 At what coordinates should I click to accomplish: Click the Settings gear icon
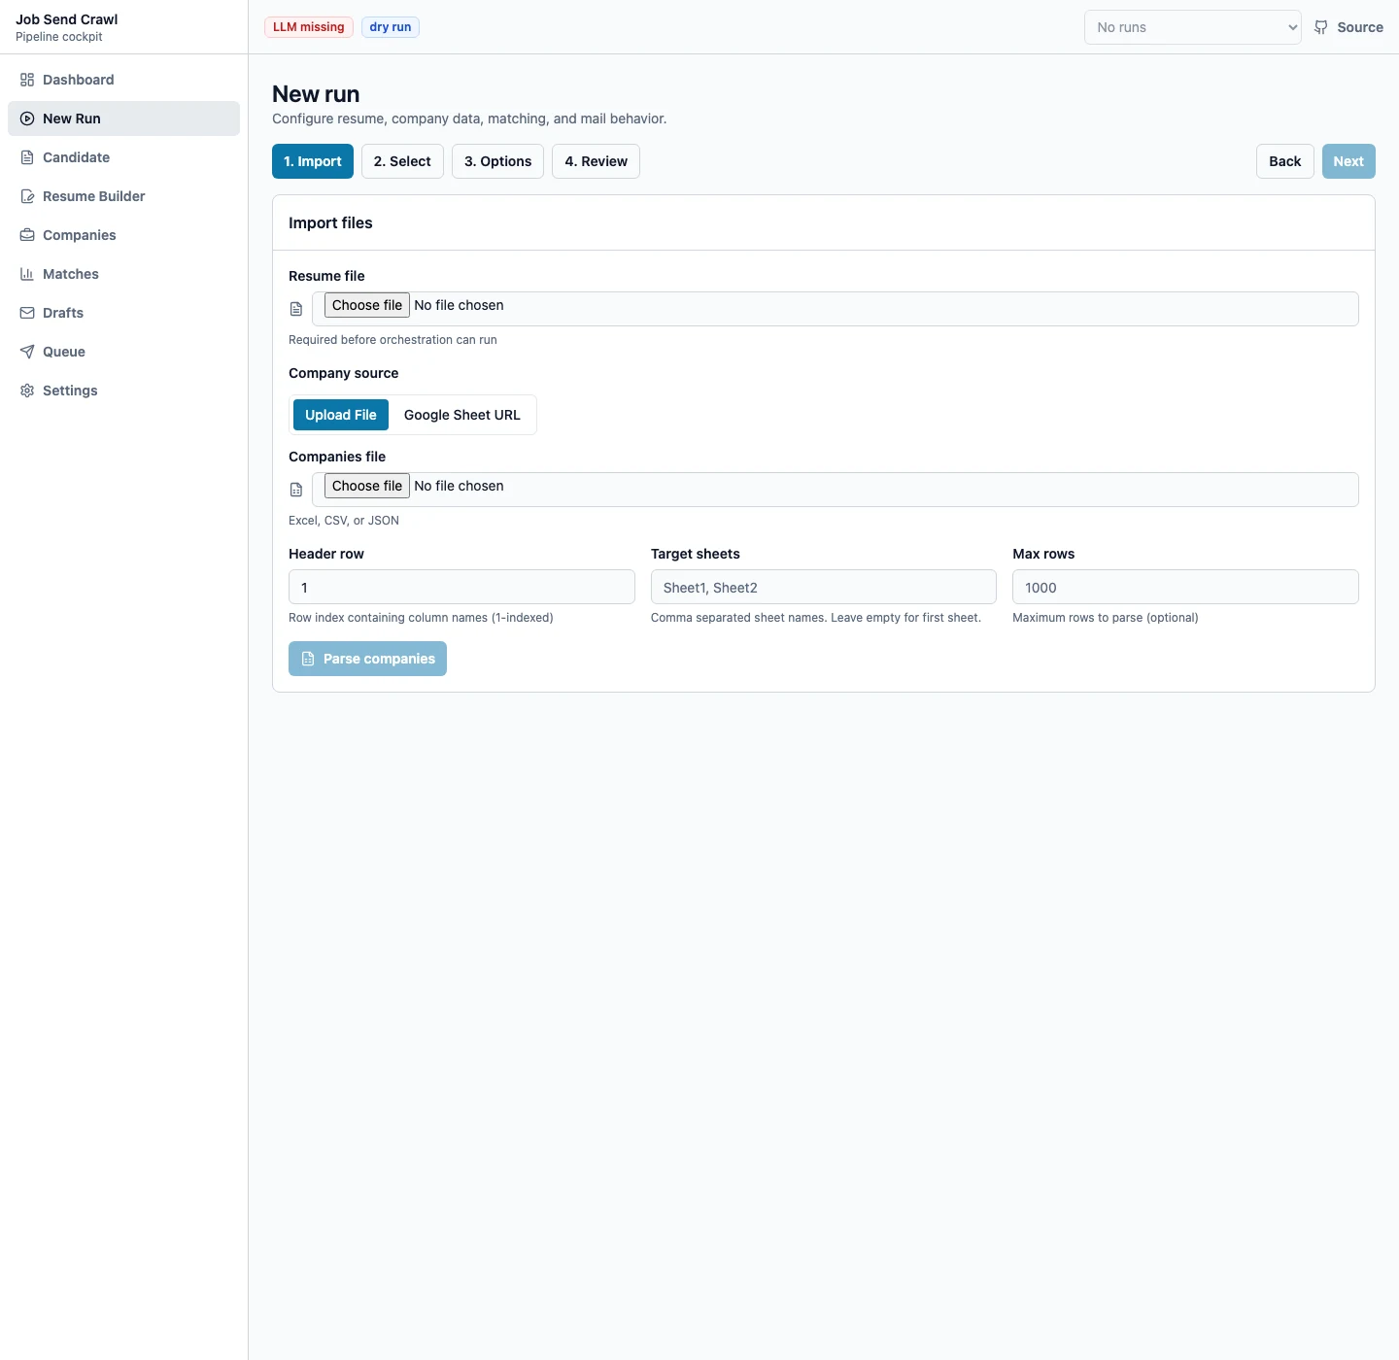pos(27,391)
